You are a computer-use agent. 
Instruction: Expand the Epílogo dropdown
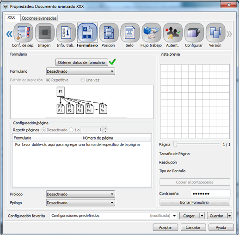(x=80, y=203)
